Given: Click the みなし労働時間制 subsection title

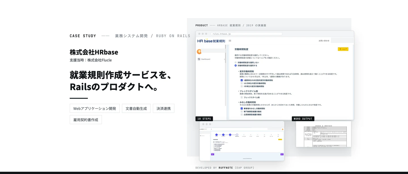Looking at the screenshot, I should [248, 102].
